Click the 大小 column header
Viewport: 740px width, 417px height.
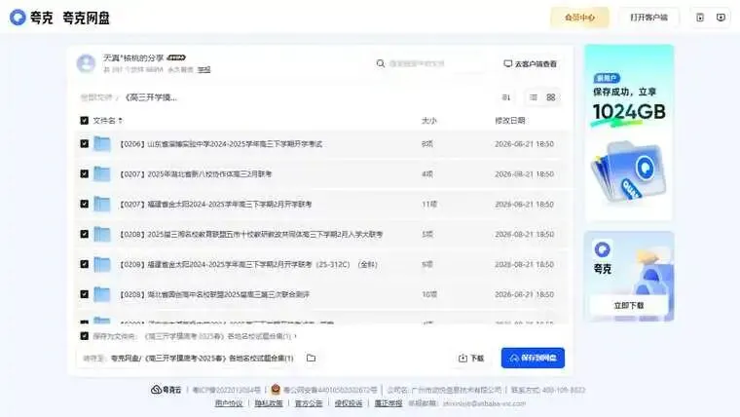click(x=429, y=121)
